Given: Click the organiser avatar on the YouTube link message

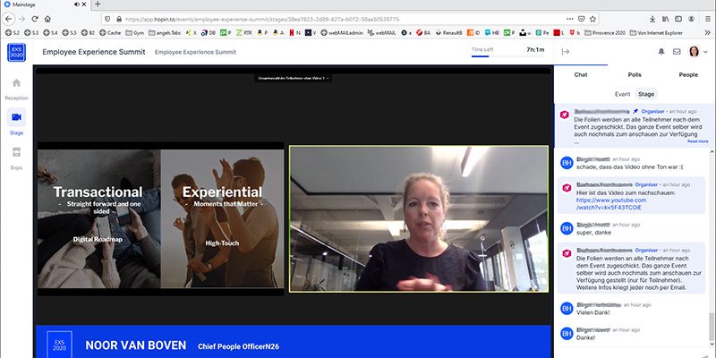Looking at the screenshot, I should [x=567, y=188].
